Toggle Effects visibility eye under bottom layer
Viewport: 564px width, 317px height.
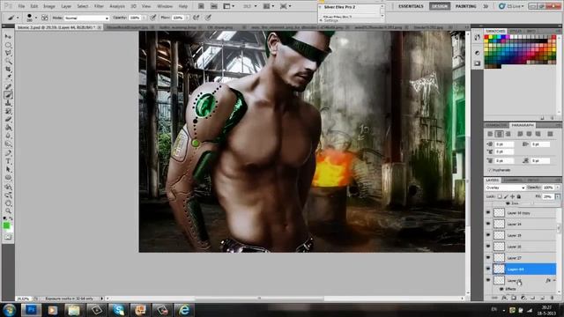click(x=501, y=289)
